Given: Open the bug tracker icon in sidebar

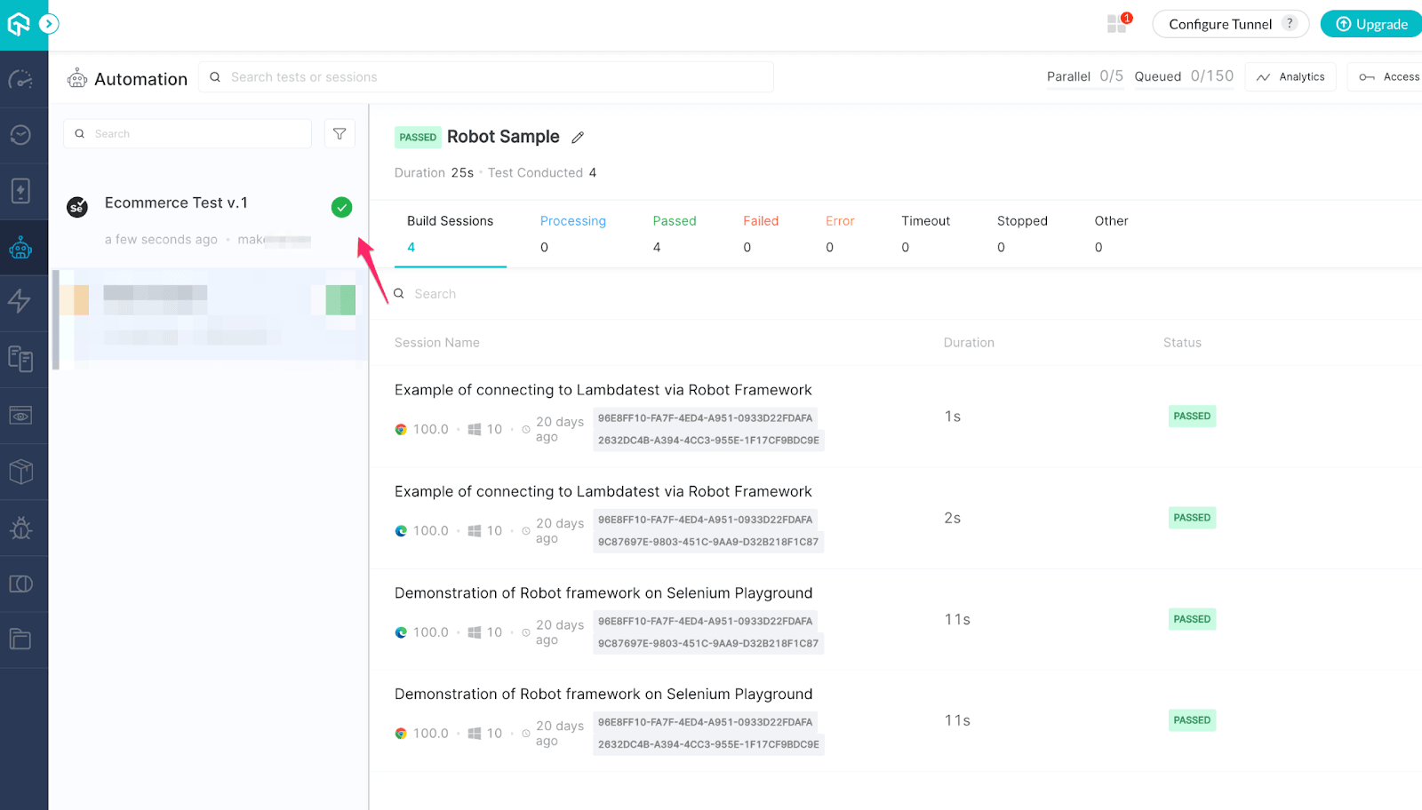Looking at the screenshot, I should (20, 528).
